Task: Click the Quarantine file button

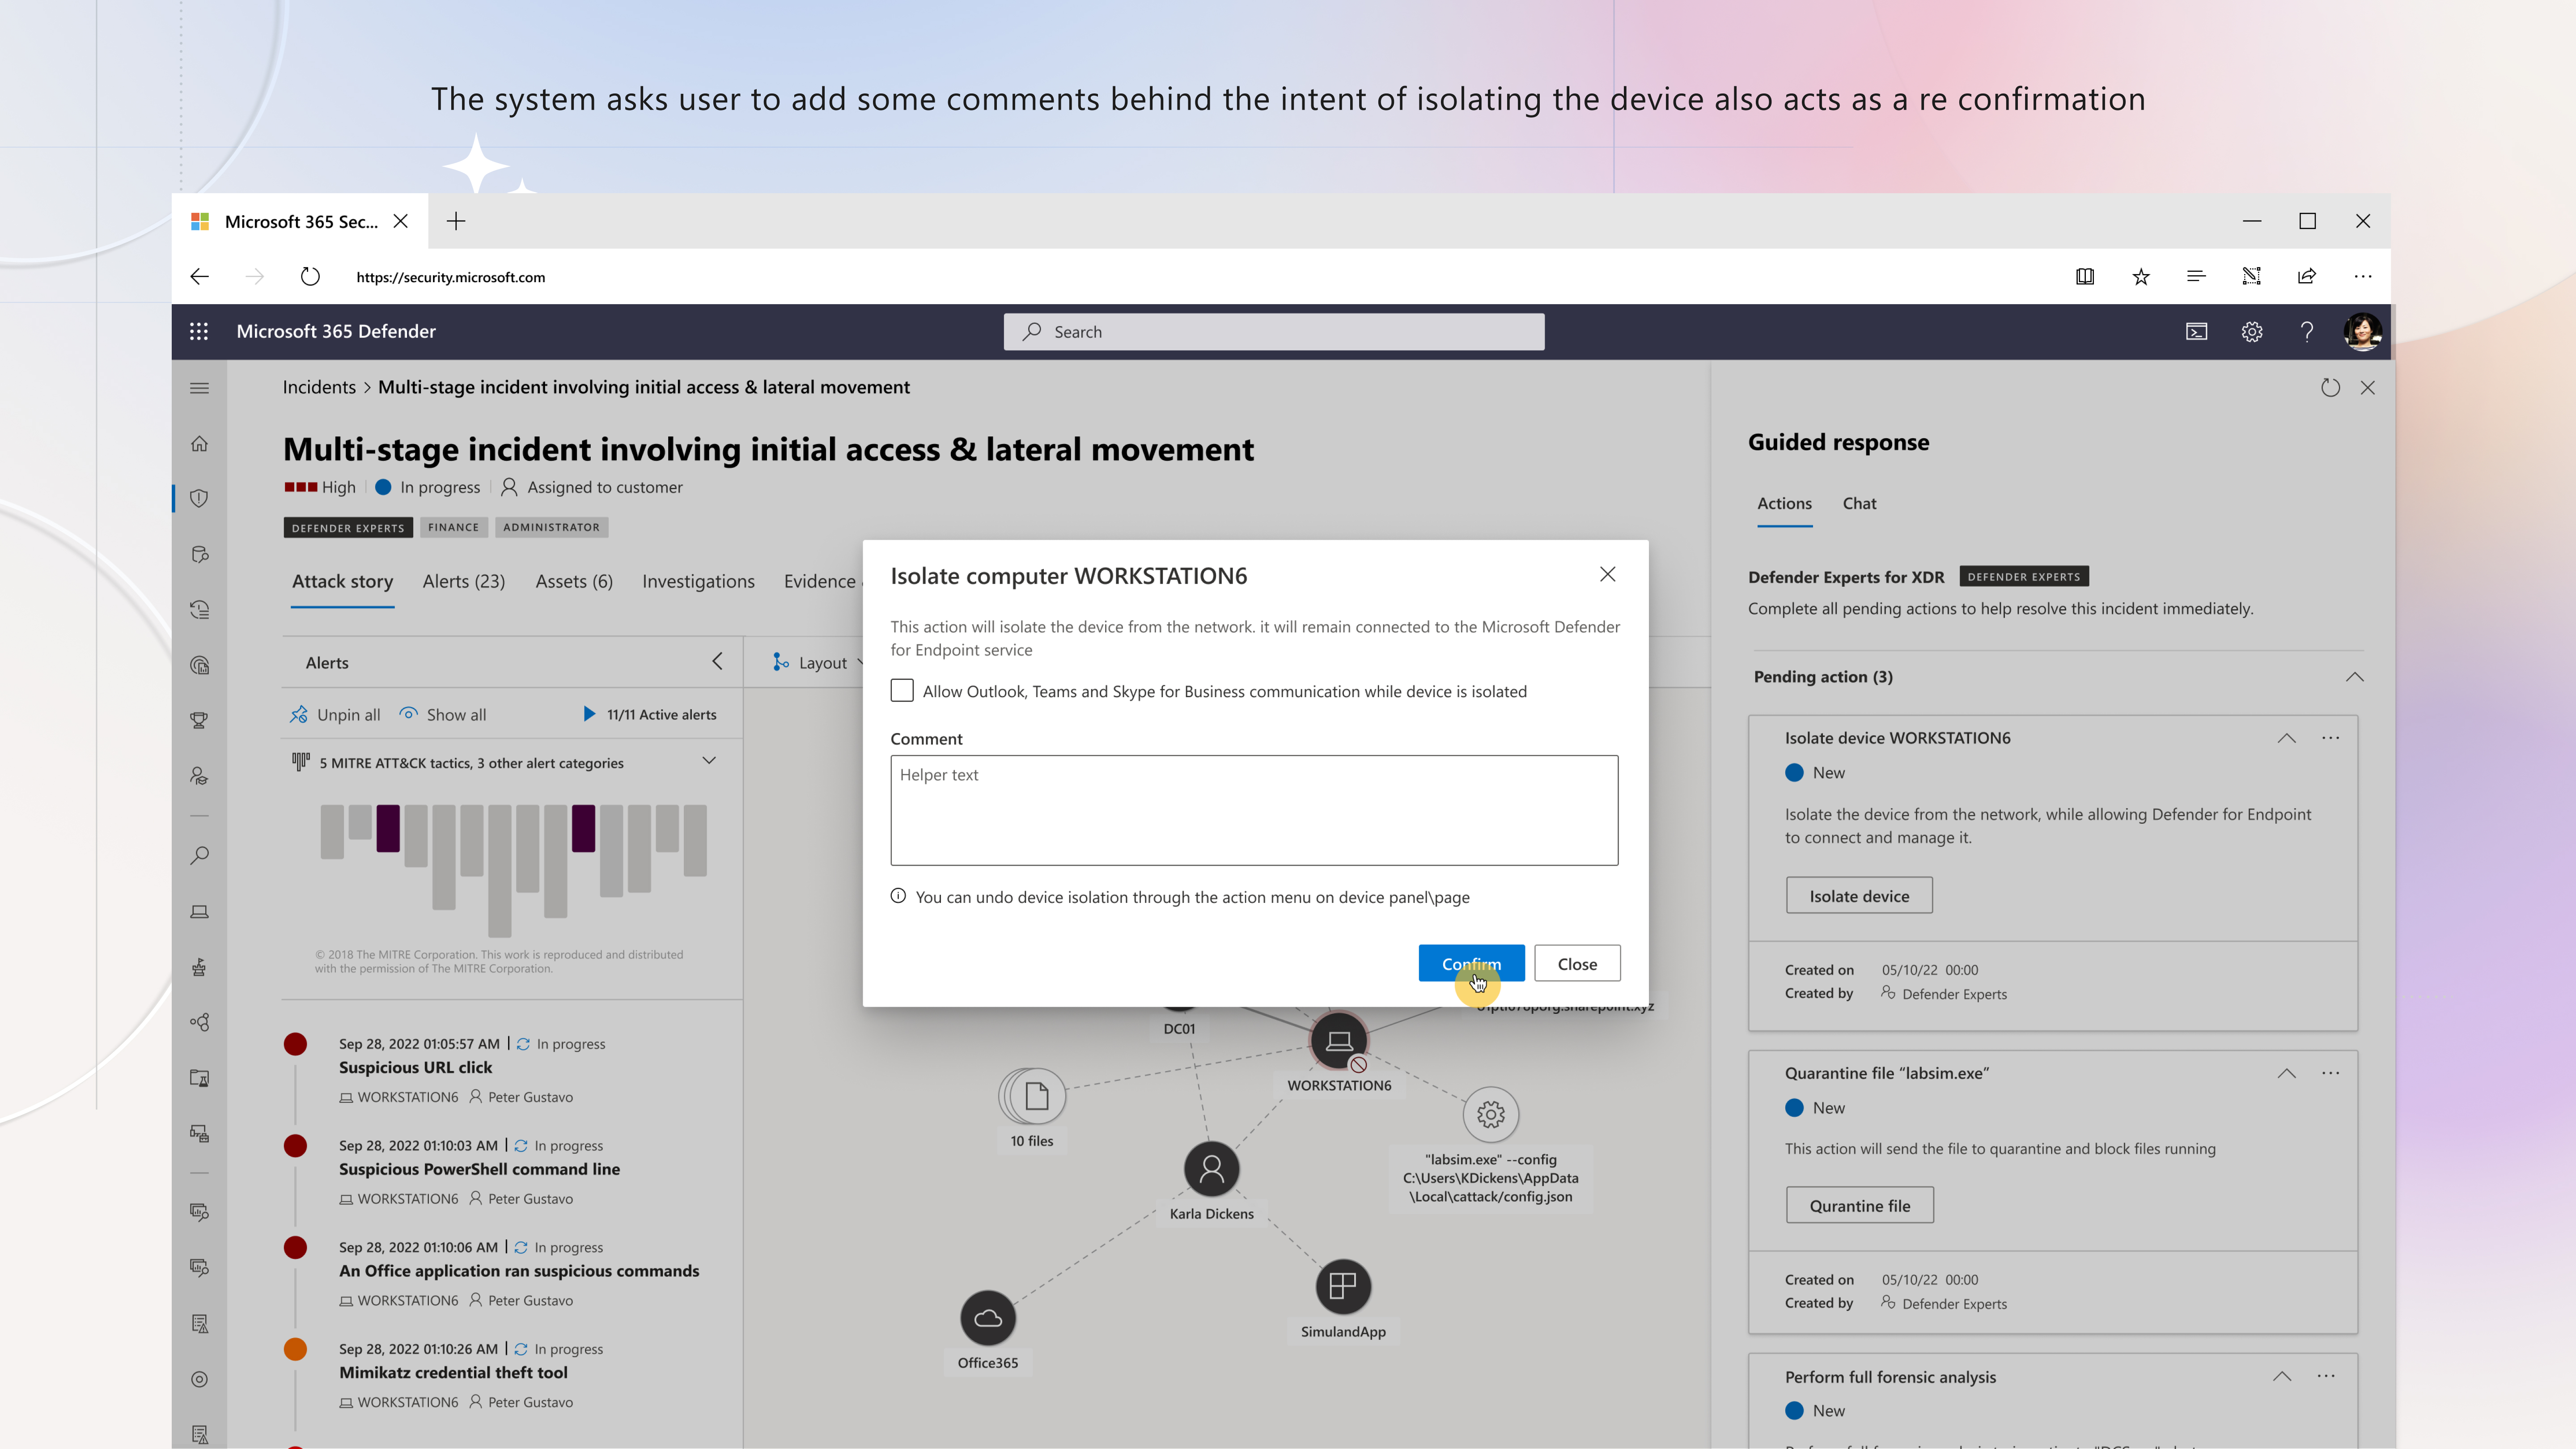Action: click(1859, 1205)
